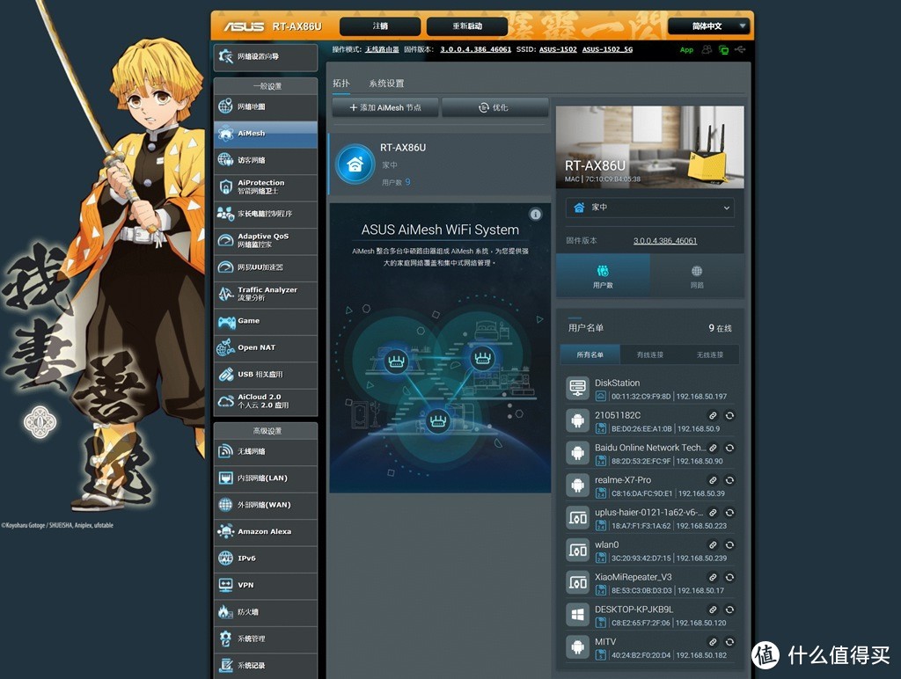The width and height of the screenshot is (901, 679).
Task: Click the RT-AX86U router thumbnail image
Action: tap(650, 147)
